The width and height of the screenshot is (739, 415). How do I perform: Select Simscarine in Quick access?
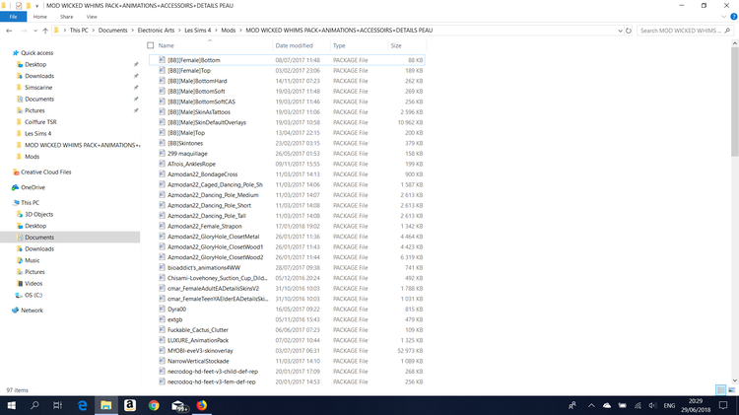(x=38, y=88)
